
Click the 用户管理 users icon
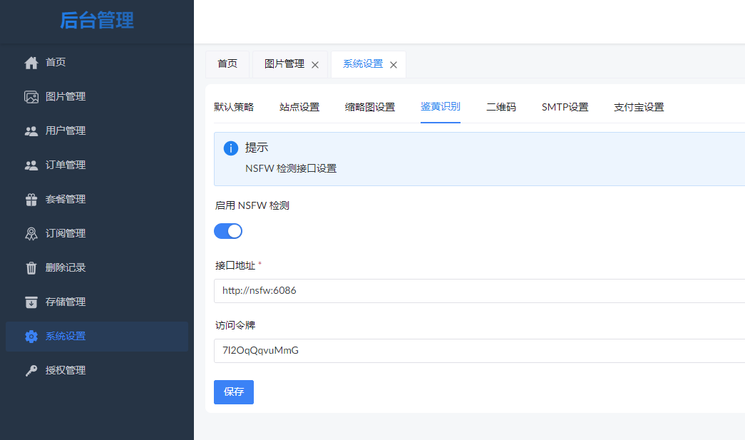(31, 131)
